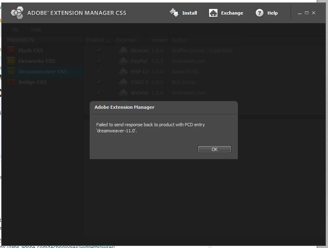Open the Install extension button
This screenshot has width=328, height=248.
pyautogui.click(x=183, y=13)
